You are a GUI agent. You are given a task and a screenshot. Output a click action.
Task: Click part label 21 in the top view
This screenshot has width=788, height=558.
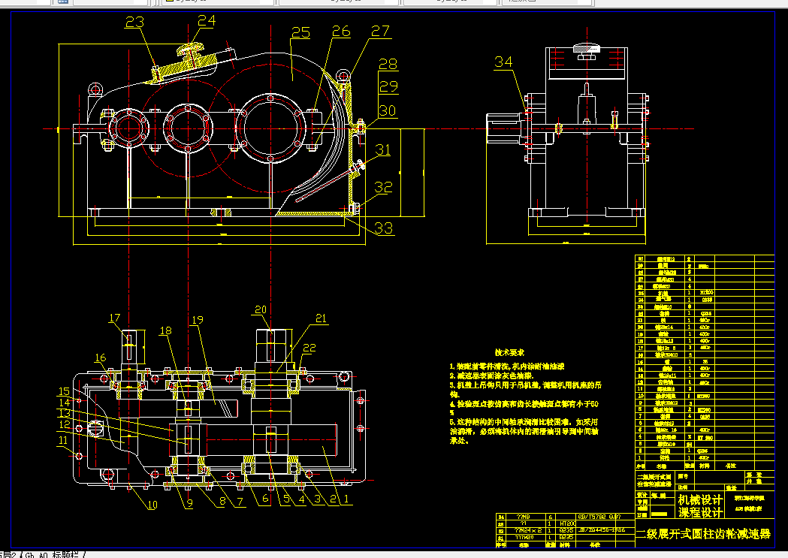point(321,318)
